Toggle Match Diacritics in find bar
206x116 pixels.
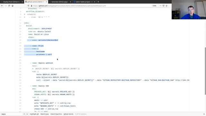pos(56,114)
